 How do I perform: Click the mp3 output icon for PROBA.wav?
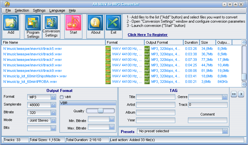tap(147, 82)
